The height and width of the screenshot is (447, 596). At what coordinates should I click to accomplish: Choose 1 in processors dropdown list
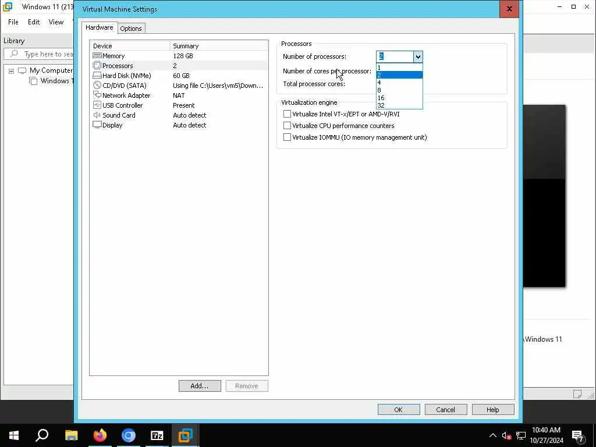[x=399, y=68]
